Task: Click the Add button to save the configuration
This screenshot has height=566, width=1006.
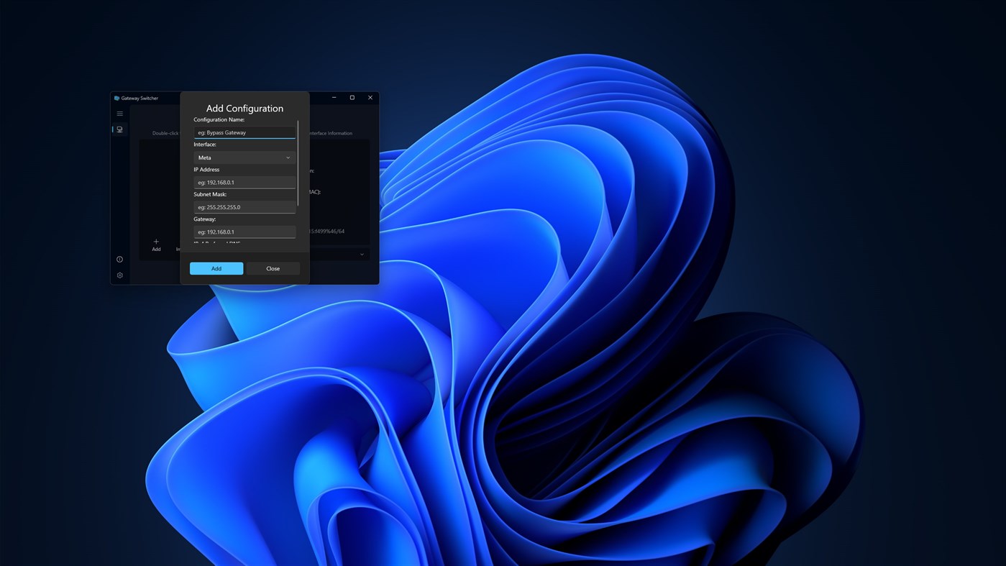Action: pos(216,268)
